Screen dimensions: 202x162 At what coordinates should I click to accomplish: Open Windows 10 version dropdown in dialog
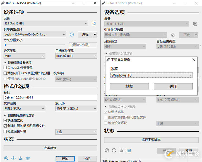click(151, 75)
